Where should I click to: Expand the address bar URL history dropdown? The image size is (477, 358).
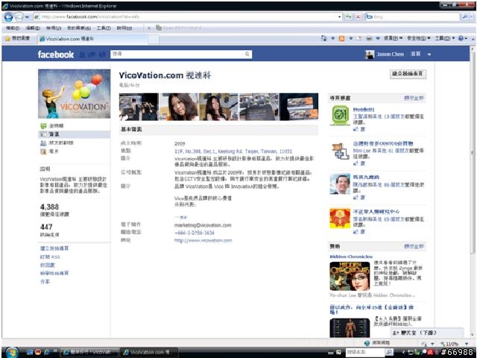coord(340,16)
